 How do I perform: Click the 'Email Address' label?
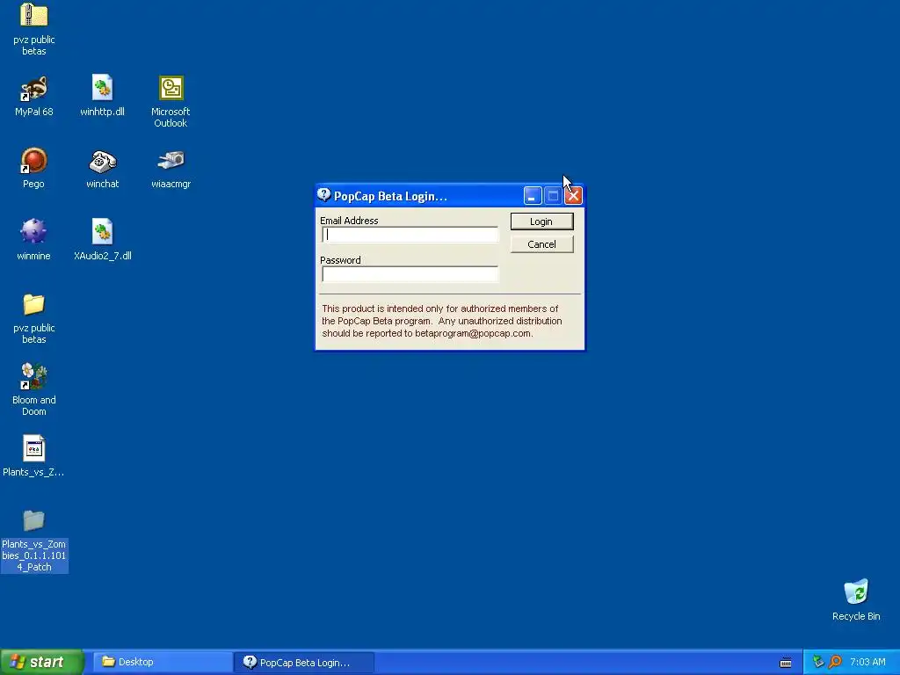349,221
